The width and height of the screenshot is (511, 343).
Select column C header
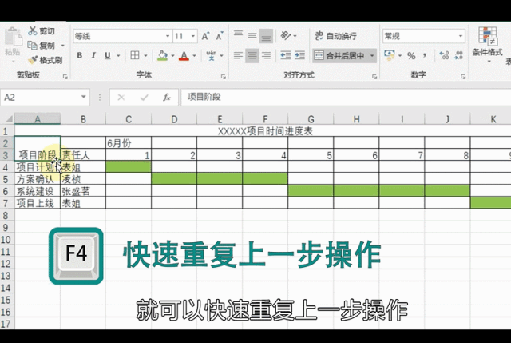pyautogui.click(x=129, y=119)
